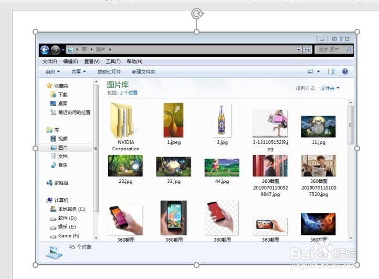This screenshot has width=379, height=279.
Task: Open view options dropdown arrow
Action: 318,71
